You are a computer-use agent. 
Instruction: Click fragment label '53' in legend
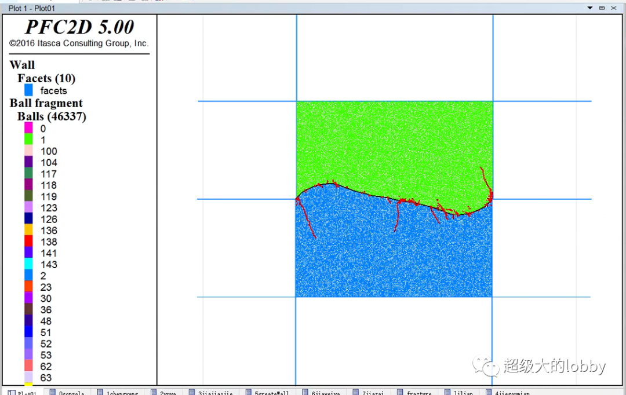coord(46,355)
